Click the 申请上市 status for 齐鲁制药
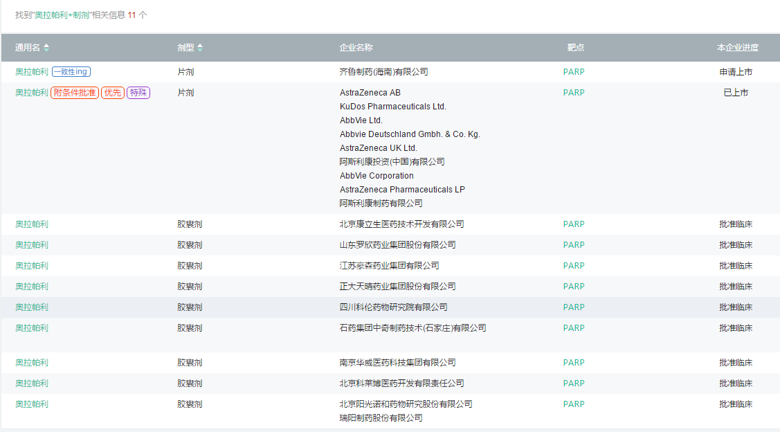The image size is (780, 432). tap(736, 72)
